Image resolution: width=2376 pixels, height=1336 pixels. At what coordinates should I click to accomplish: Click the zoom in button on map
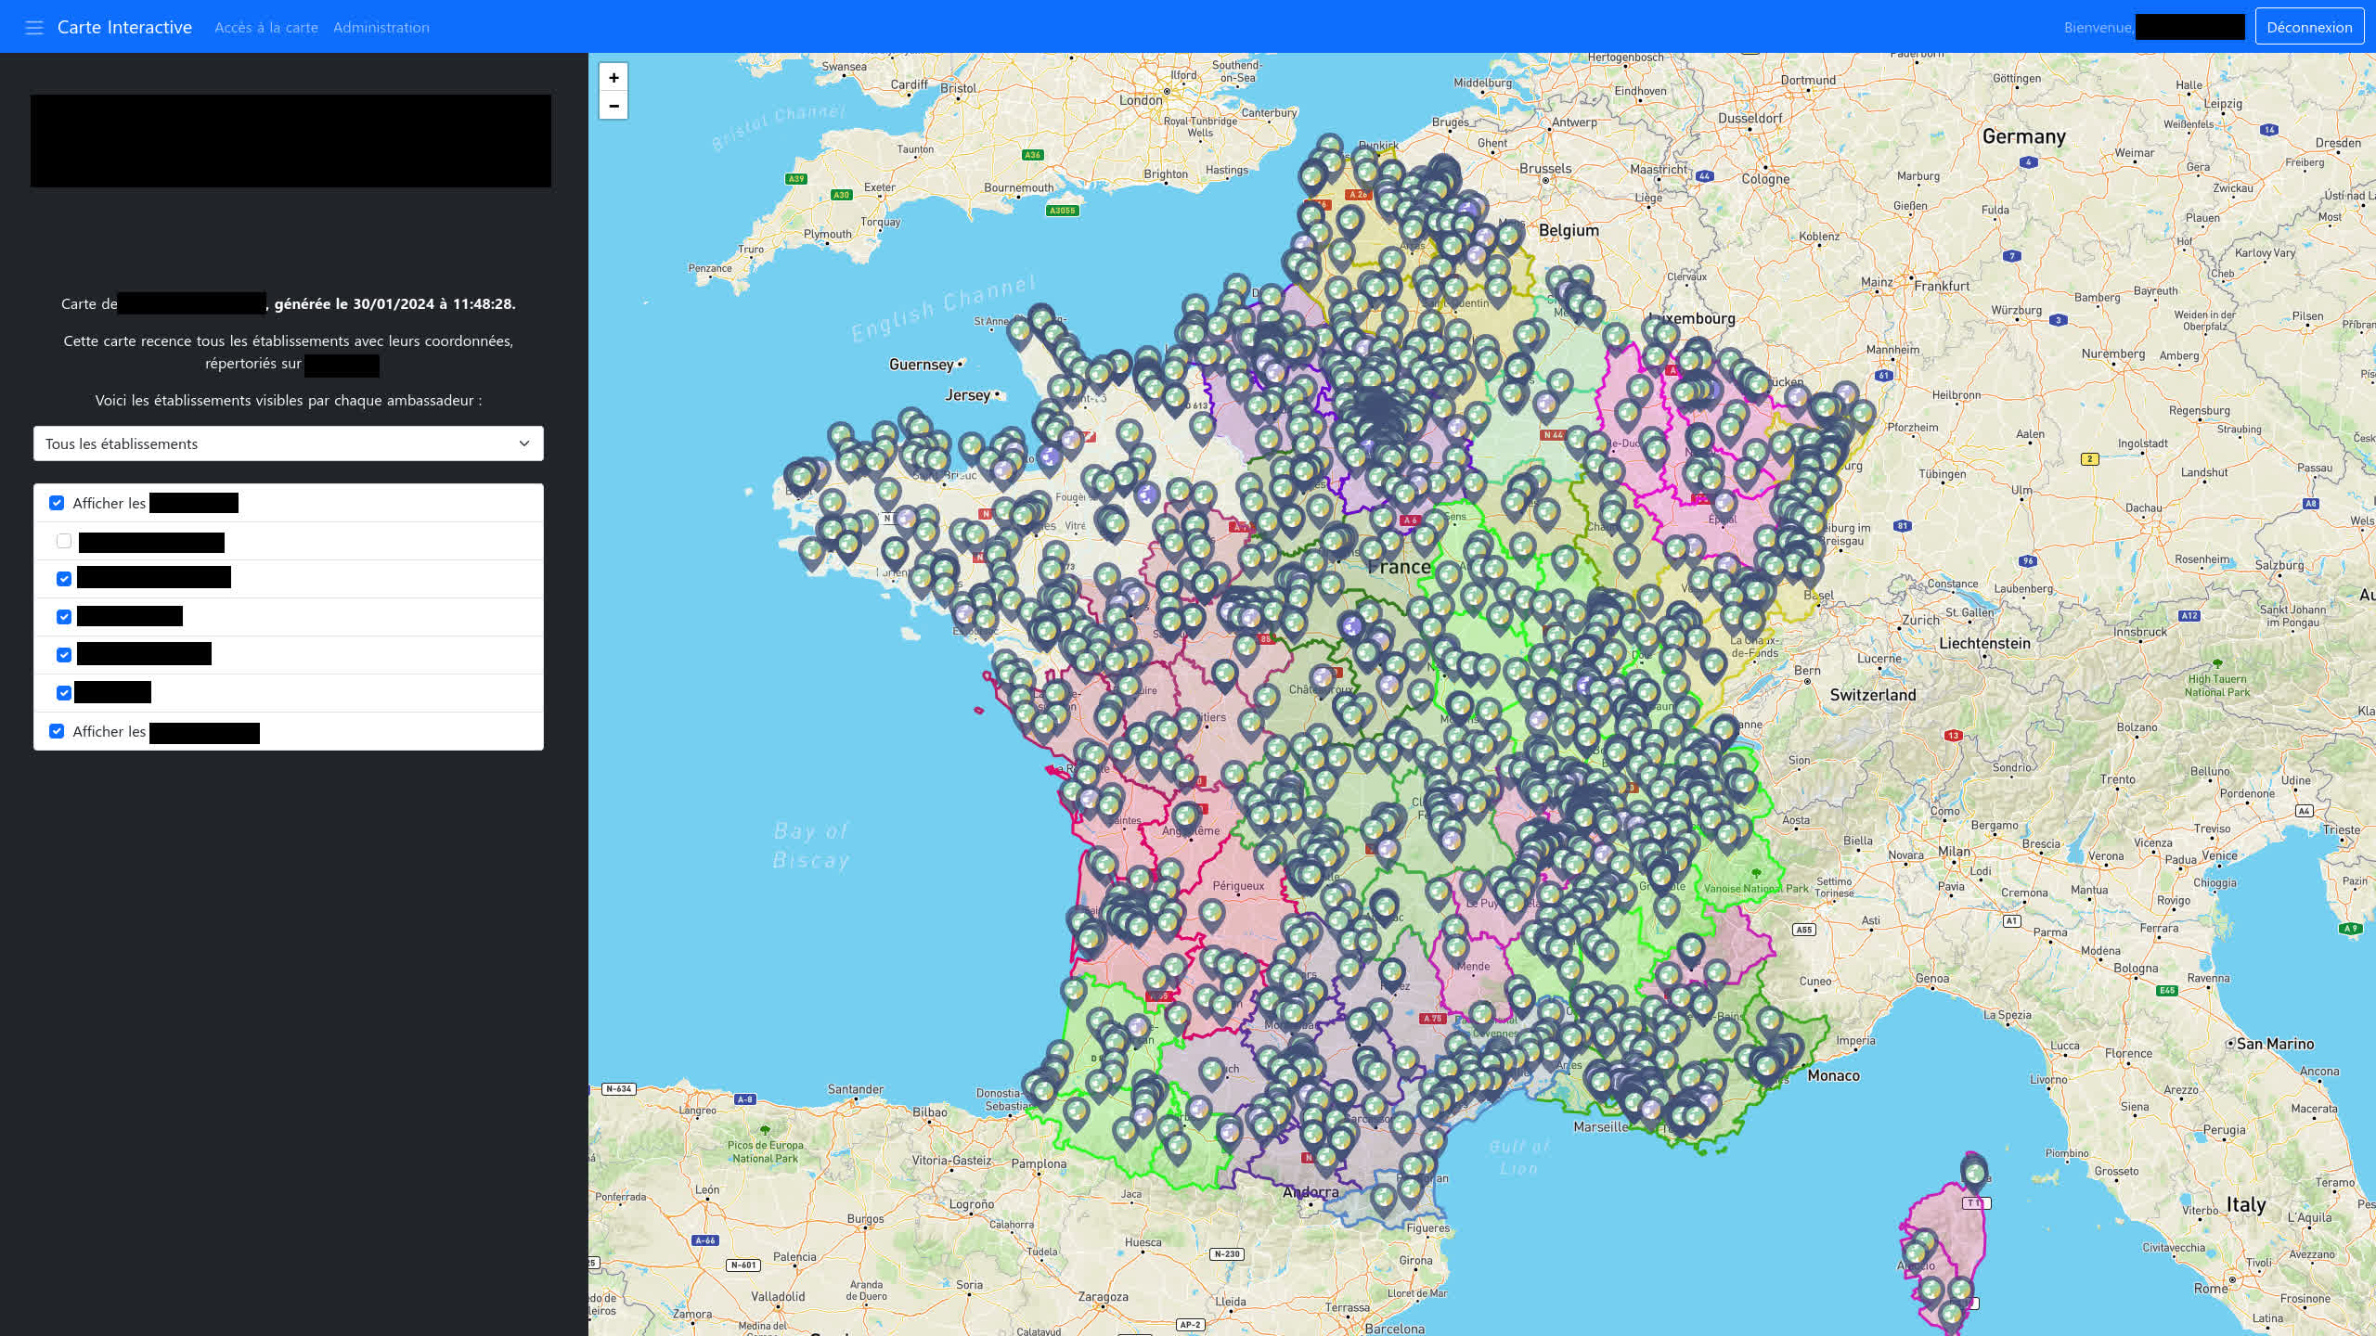tap(613, 77)
